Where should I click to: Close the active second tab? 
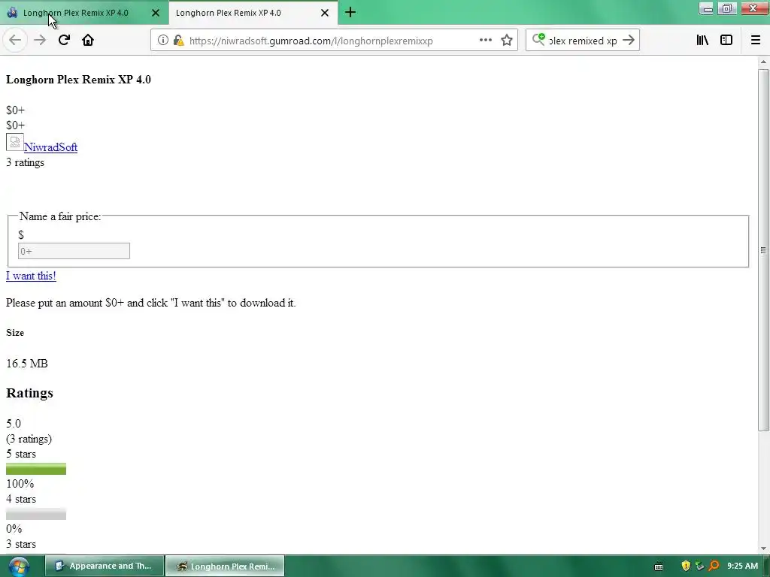click(325, 13)
